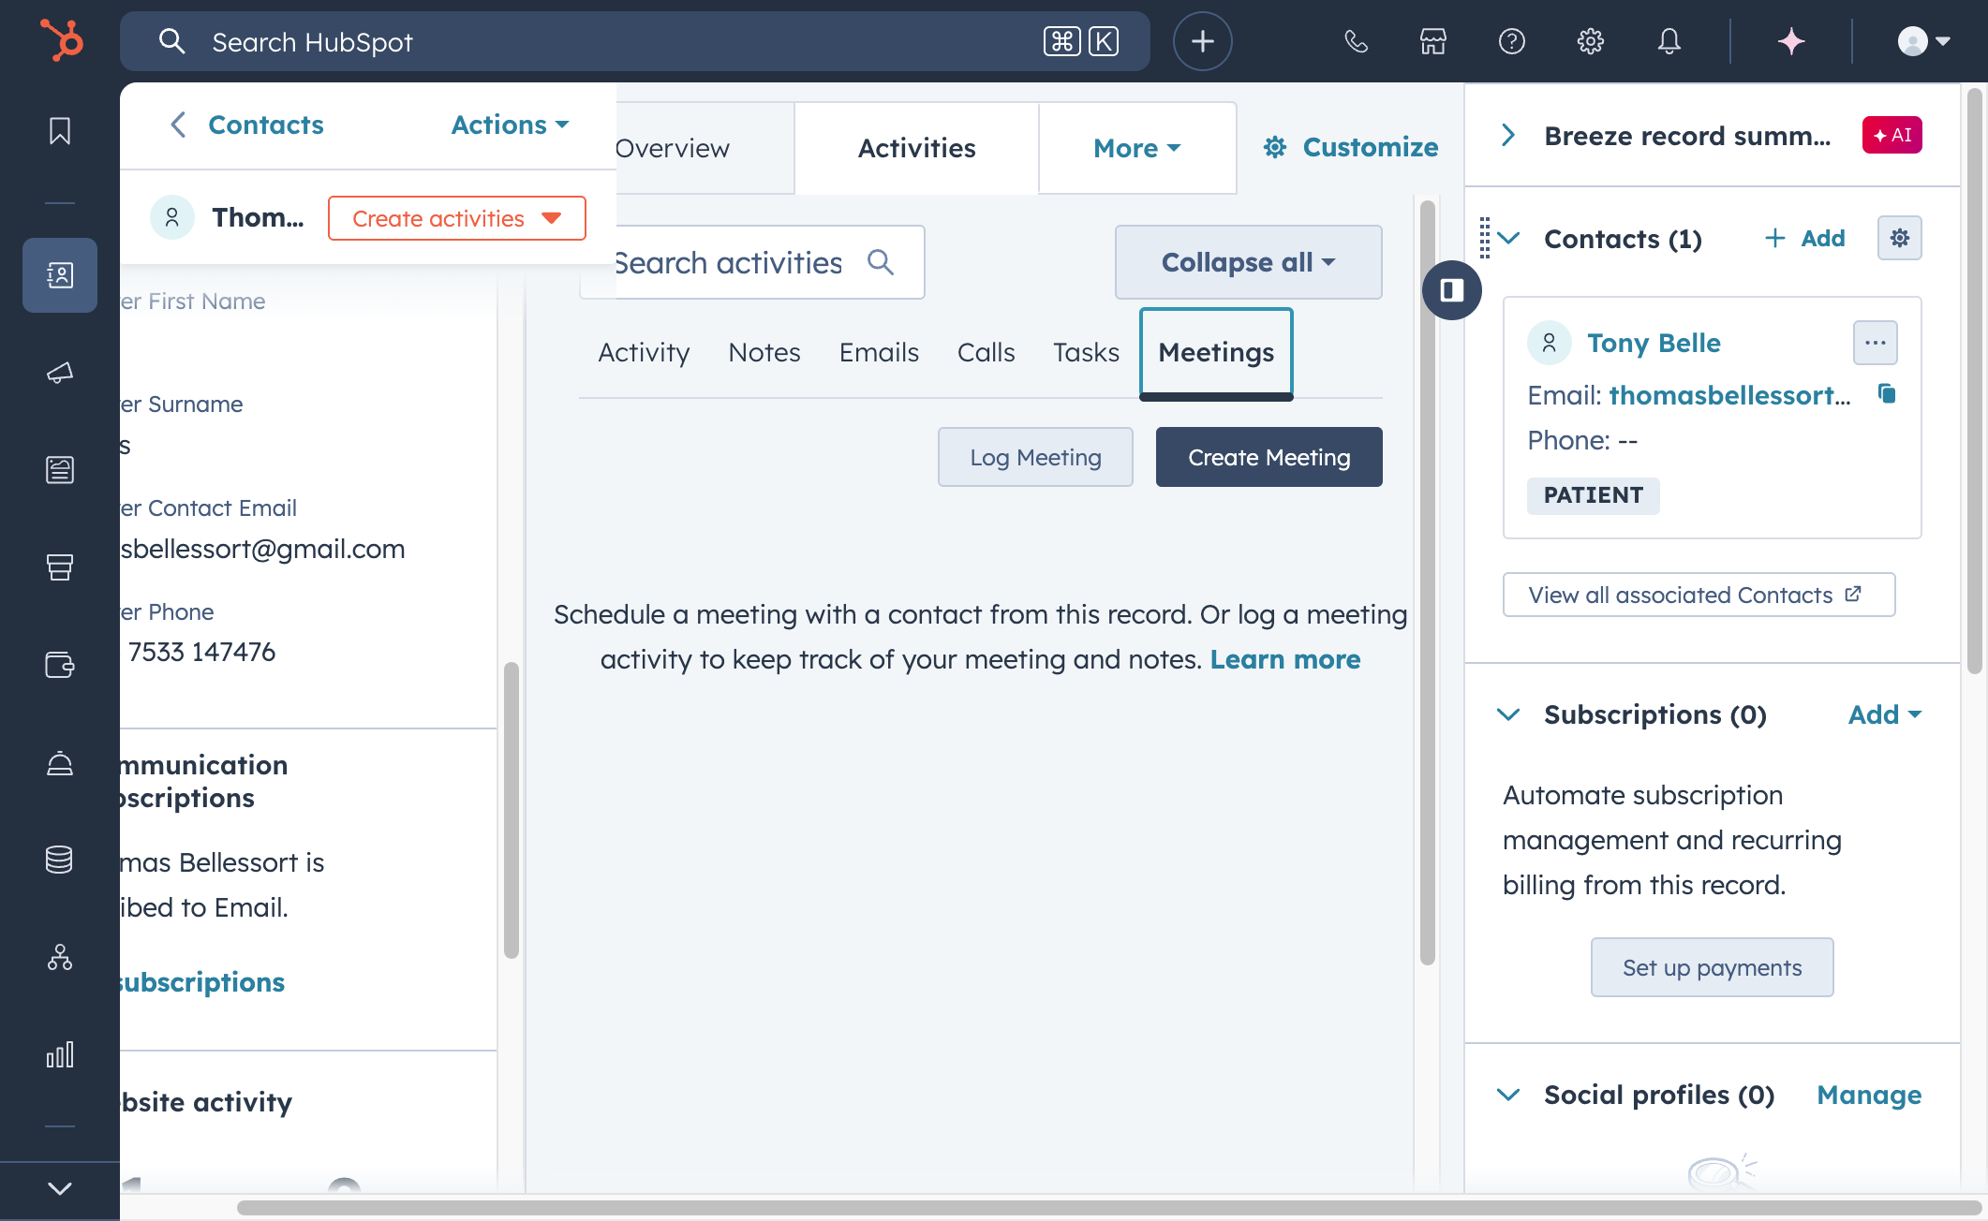Screen dimensions: 1988x1221
Task: Open the More tab dropdown
Action: coord(1137,148)
